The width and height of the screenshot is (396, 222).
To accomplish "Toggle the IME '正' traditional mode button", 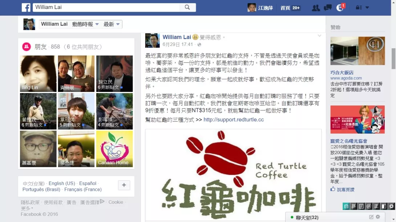I will (376, 206).
